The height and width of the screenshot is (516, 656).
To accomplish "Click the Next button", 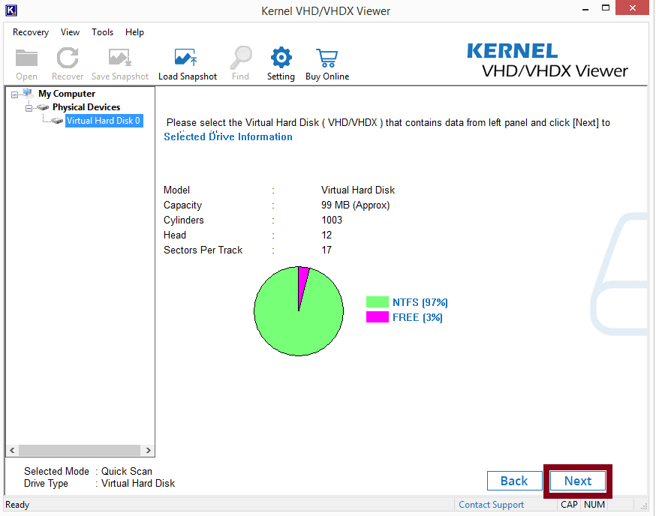I will click(x=578, y=481).
